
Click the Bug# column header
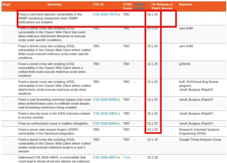point(6,5)
